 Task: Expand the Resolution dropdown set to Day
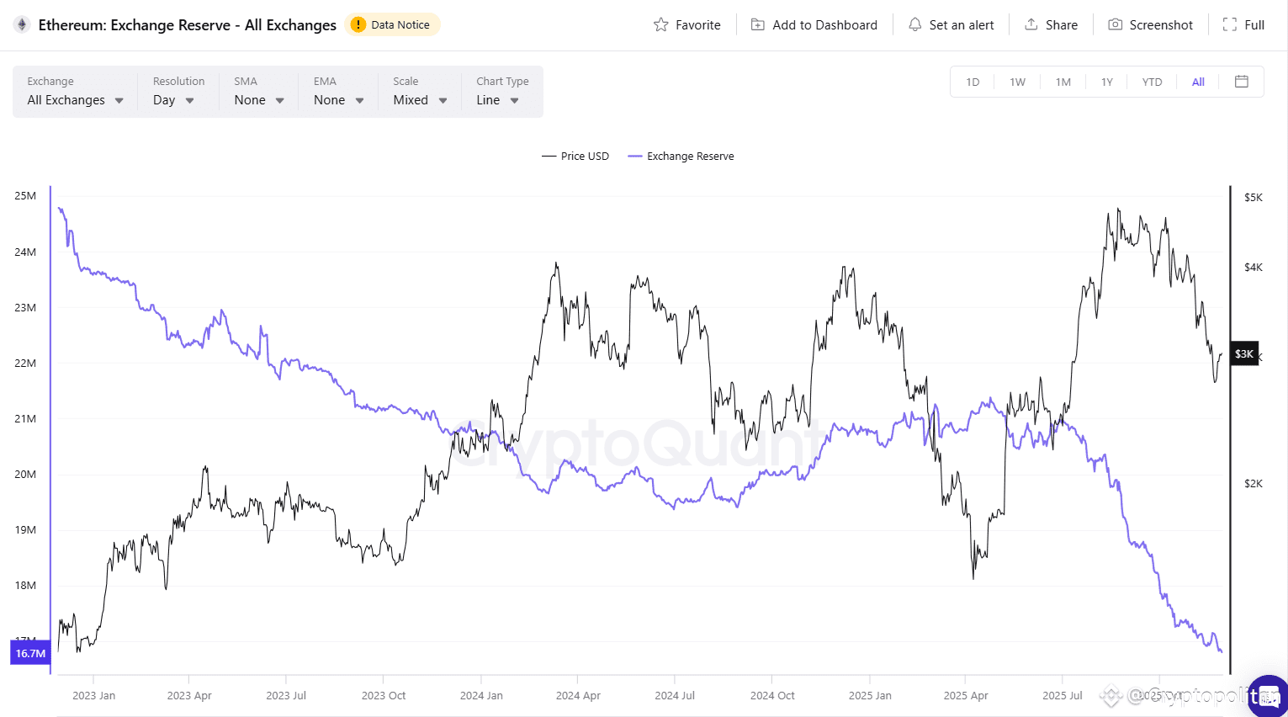pyautogui.click(x=172, y=99)
